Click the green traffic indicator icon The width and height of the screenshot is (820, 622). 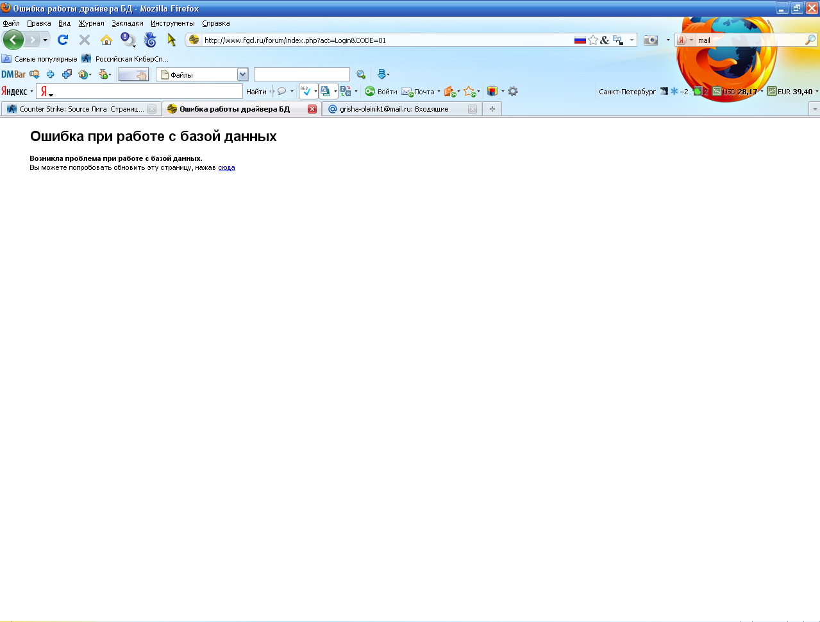(698, 92)
